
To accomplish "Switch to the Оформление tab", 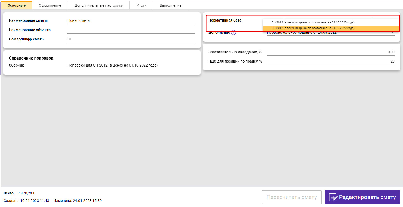I will click(x=50, y=5).
